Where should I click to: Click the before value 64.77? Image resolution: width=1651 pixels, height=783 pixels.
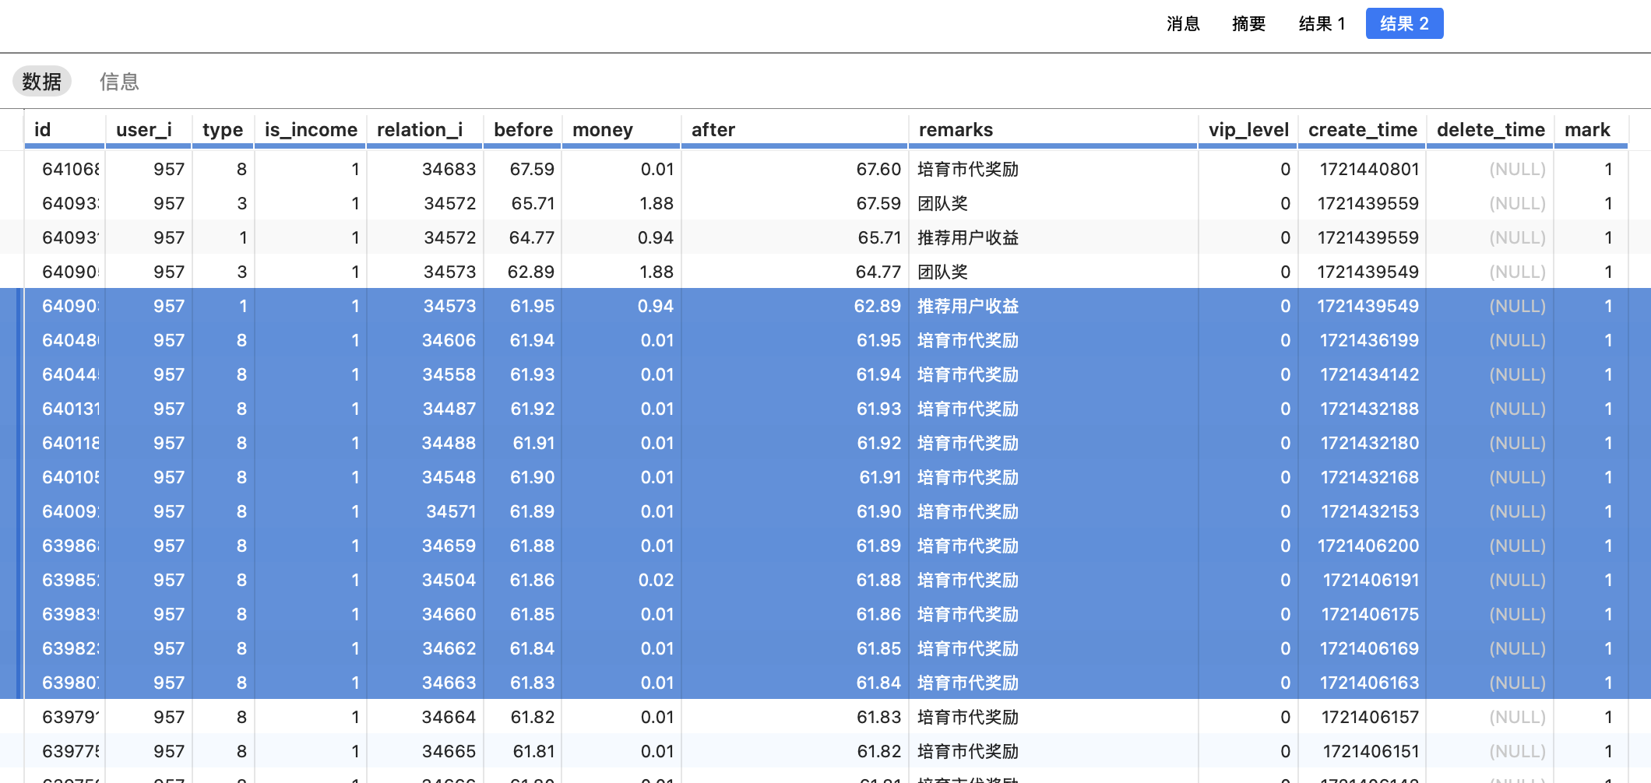531,238
